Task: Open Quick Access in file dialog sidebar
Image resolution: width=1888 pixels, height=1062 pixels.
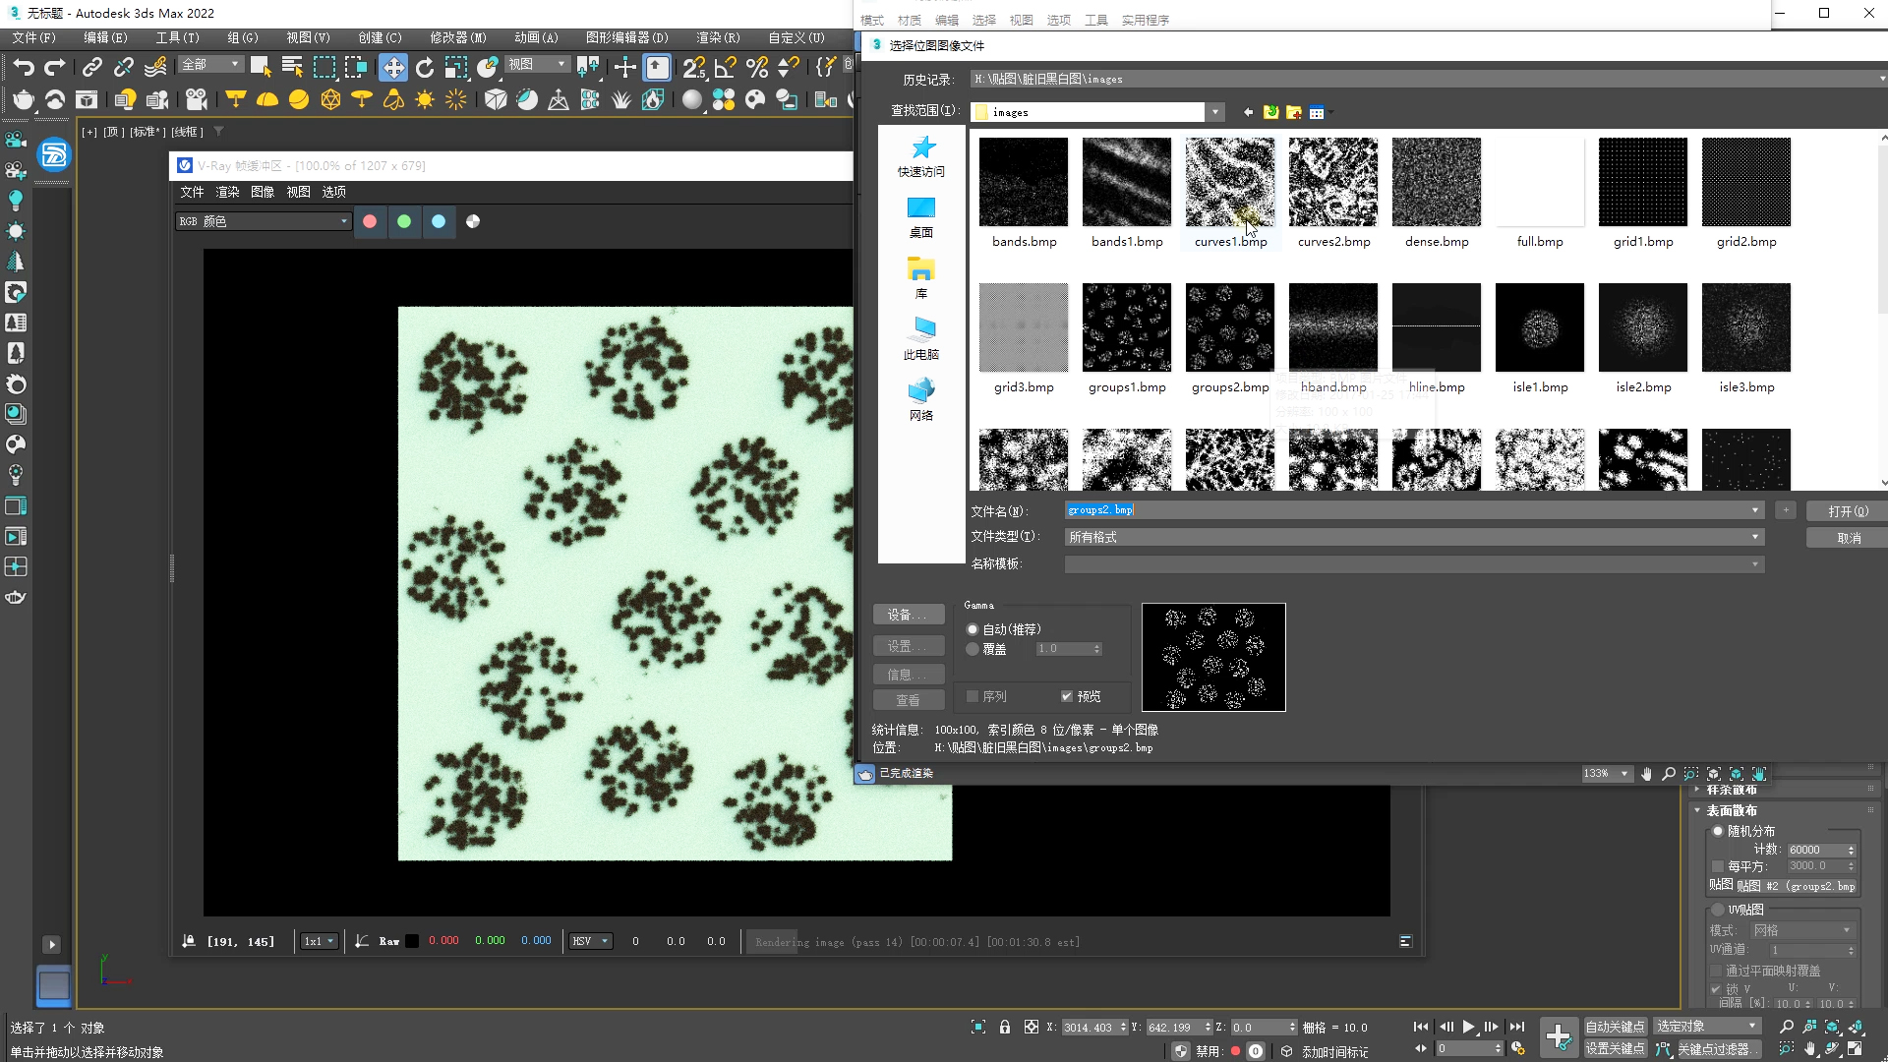Action: [921, 155]
